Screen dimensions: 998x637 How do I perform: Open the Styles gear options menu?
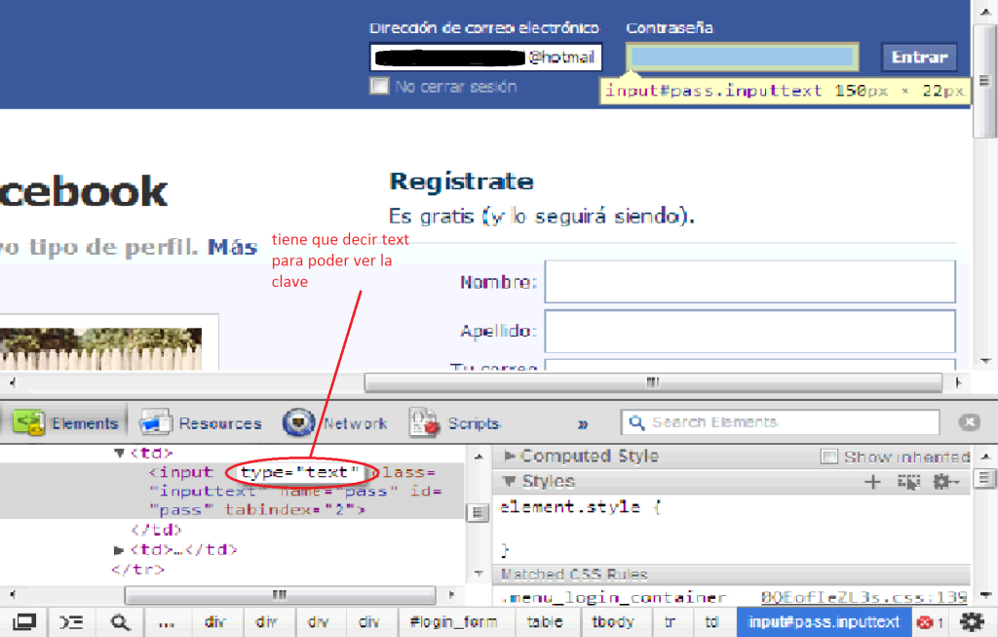[945, 482]
